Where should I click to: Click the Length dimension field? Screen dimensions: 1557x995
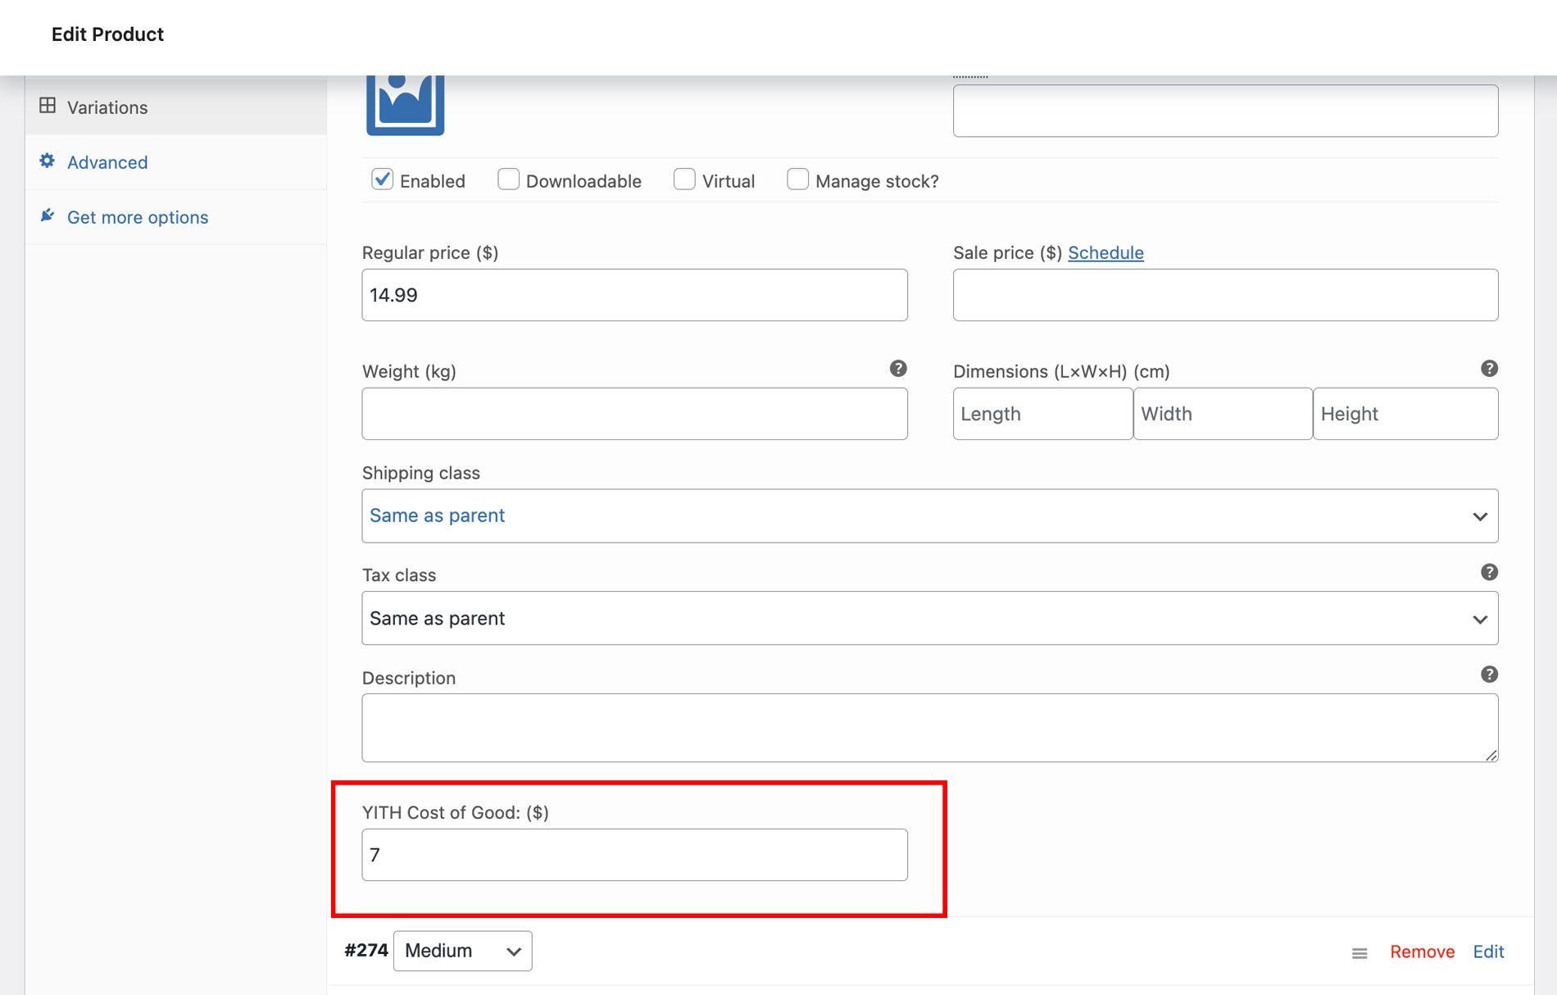[x=1043, y=414]
